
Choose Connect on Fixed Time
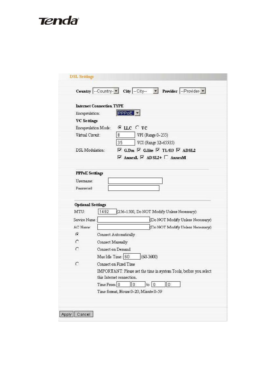tap(77, 264)
